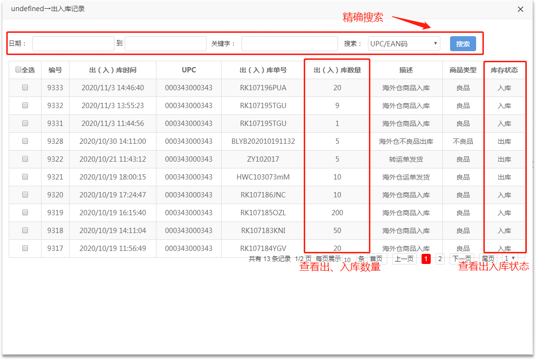Click the start date input field
Viewport: 536px width, 360px height.
[x=73, y=44]
